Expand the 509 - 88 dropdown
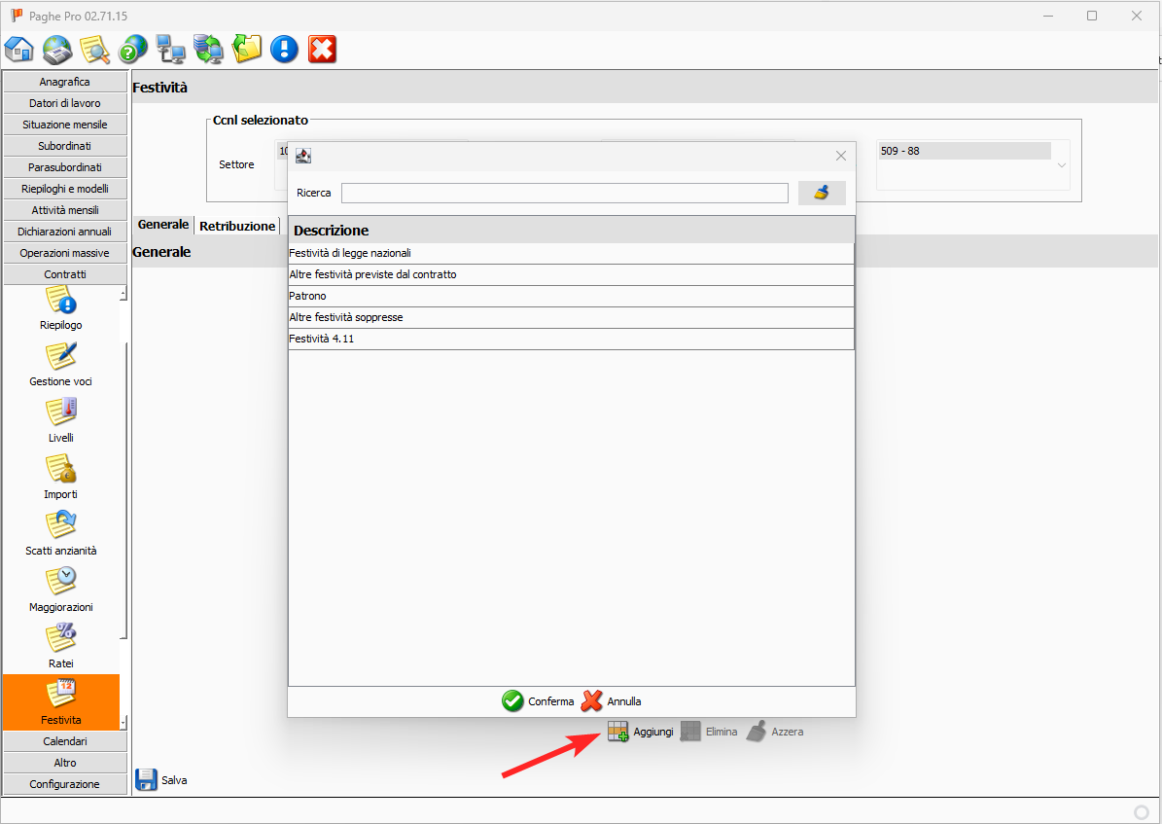 pyautogui.click(x=1061, y=165)
